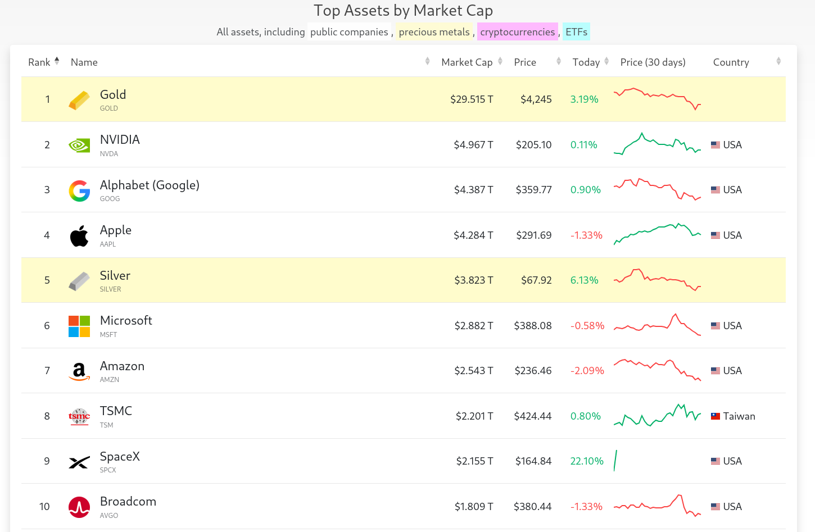The image size is (815, 532).
Task: Click the Taiwan flag in TSMC row
Action: click(x=716, y=416)
